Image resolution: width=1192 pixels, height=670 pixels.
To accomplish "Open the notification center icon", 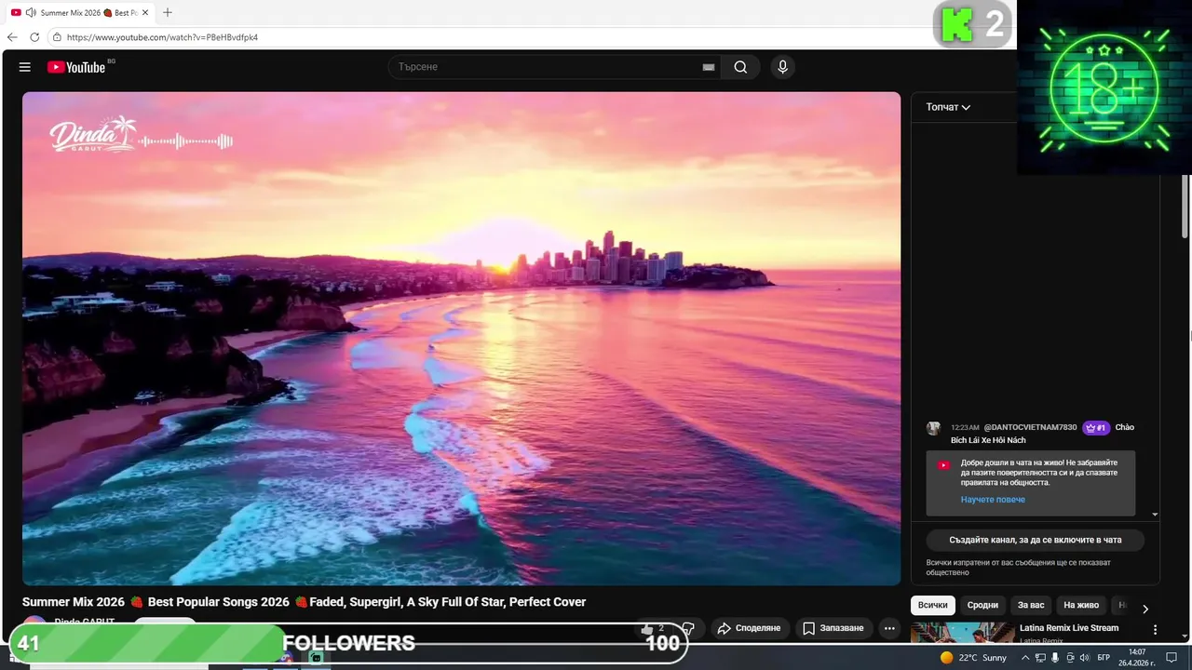I will click(1172, 658).
